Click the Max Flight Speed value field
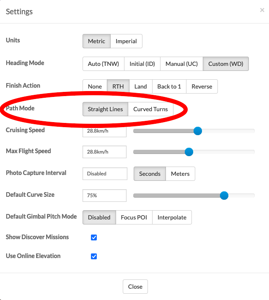 pyautogui.click(x=104, y=152)
